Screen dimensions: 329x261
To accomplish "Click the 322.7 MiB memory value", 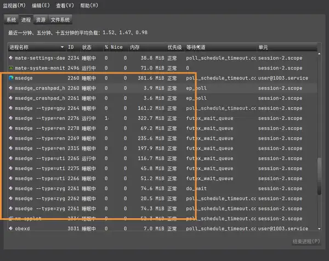I will 151,118.
